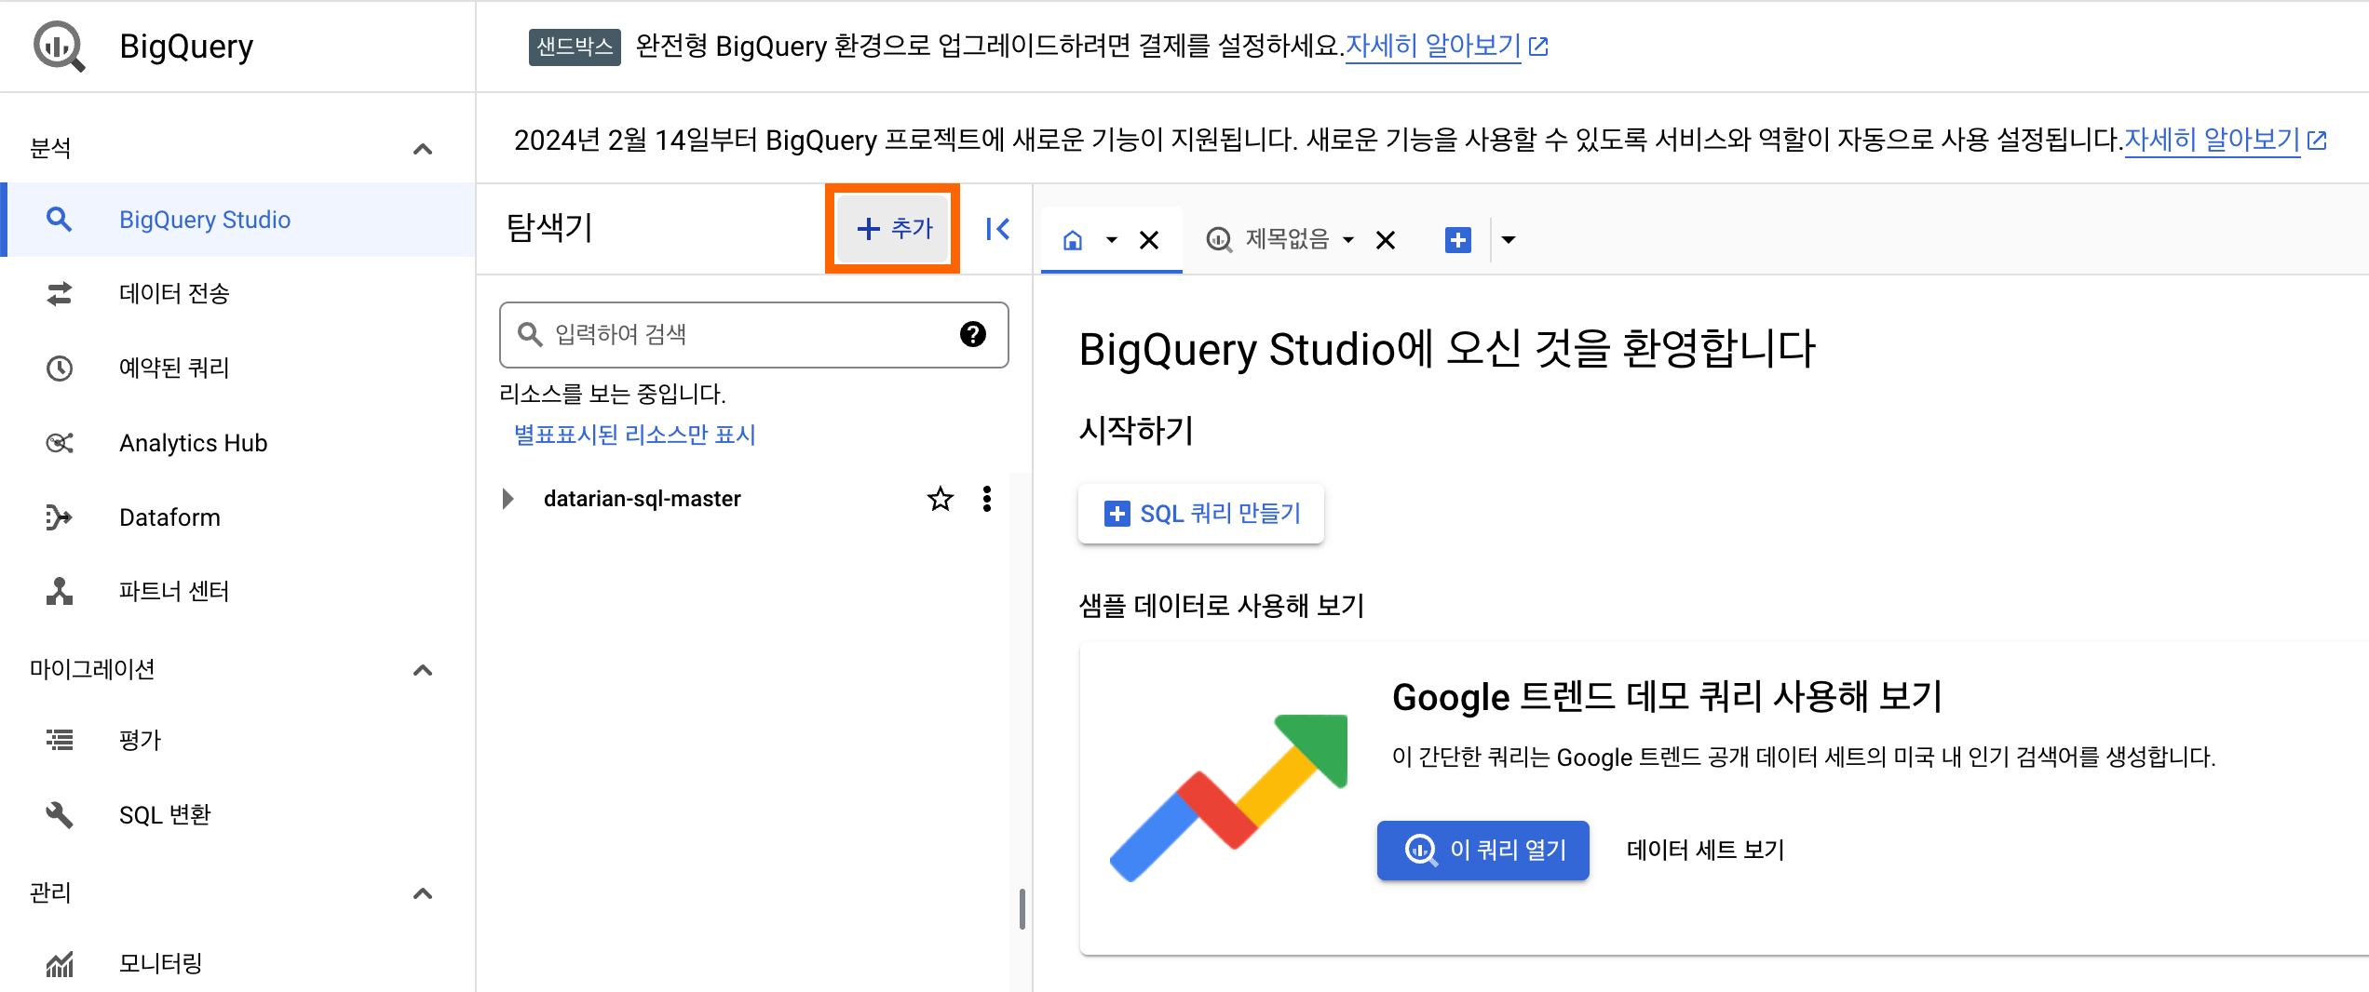Create new query with plus icon
This screenshot has height=992, width=2369.
click(x=1458, y=240)
